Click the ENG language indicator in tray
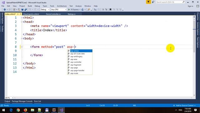This screenshot has height=113, width=200. [180, 110]
